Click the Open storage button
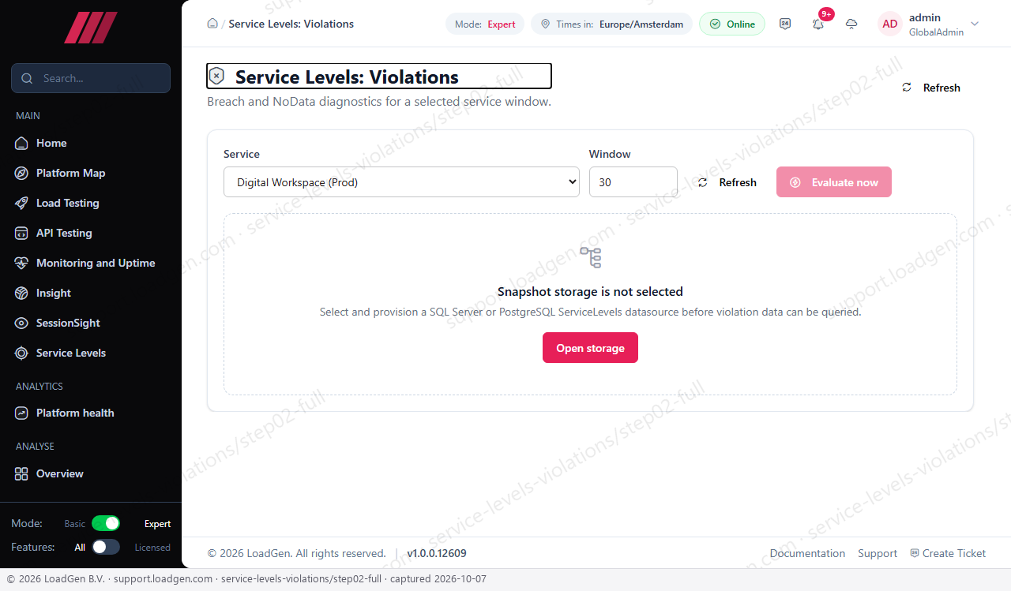 (x=590, y=348)
